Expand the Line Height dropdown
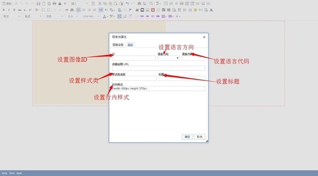The height and width of the screenshot is (176, 318). coord(91,16)
